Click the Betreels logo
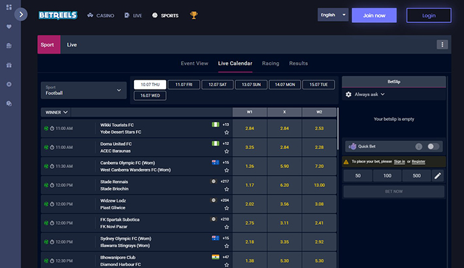This screenshot has height=268, width=464. [x=58, y=15]
